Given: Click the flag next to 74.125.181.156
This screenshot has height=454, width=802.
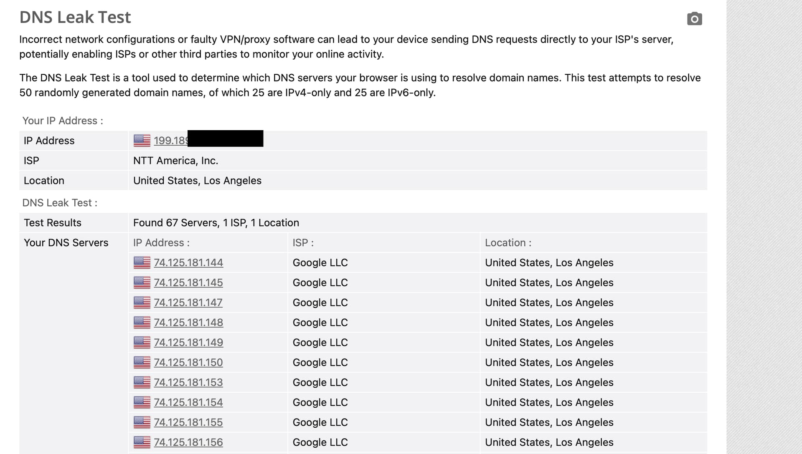Looking at the screenshot, I should (x=142, y=442).
